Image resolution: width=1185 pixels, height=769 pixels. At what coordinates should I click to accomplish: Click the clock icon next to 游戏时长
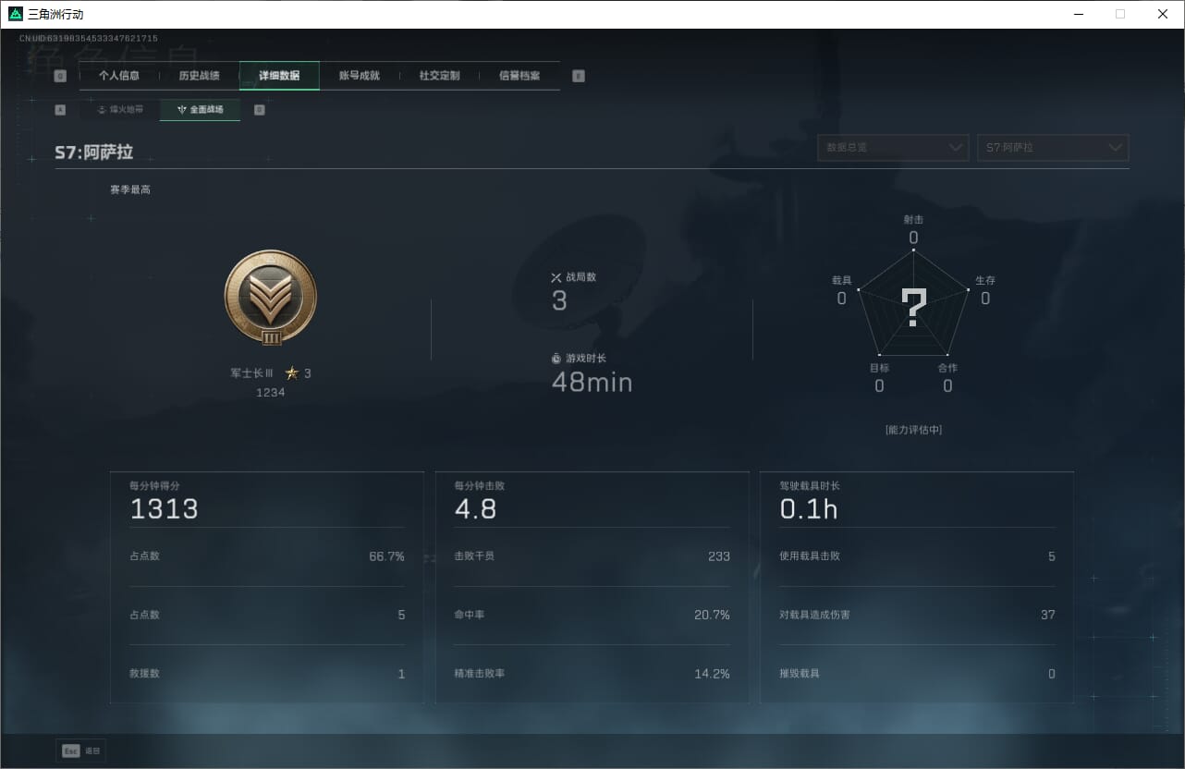click(x=556, y=358)
